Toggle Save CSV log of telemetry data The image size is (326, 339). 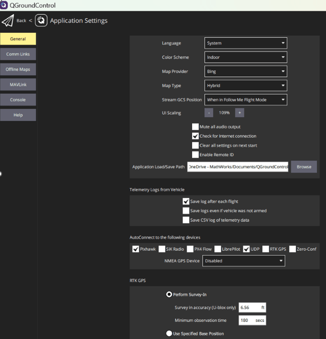click(186, 220)
